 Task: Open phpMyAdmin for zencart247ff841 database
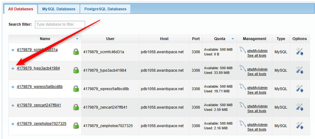[257, 106]
